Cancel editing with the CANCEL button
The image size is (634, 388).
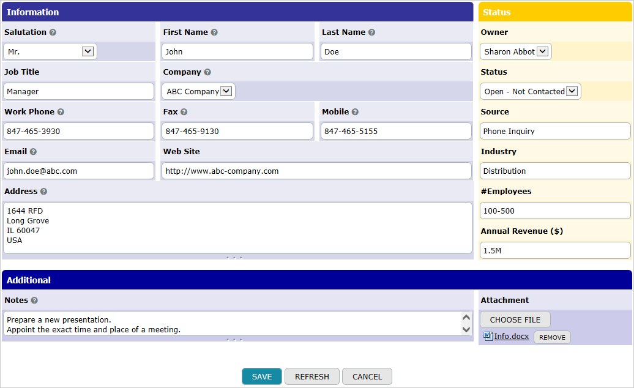click(367, 377)
